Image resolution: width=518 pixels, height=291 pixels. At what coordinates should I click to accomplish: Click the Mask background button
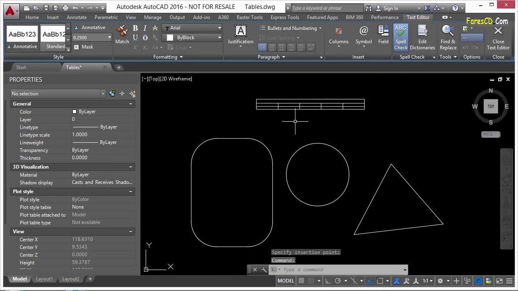[x=84, y=47]
